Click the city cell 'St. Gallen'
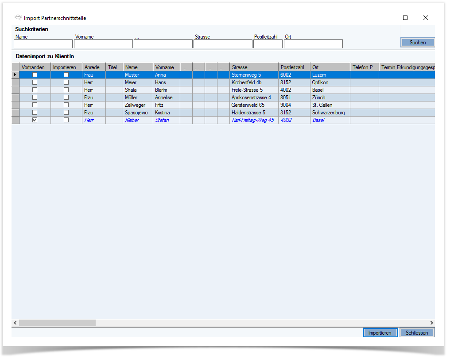Screen dimensions: 450x359 [330, 105]
